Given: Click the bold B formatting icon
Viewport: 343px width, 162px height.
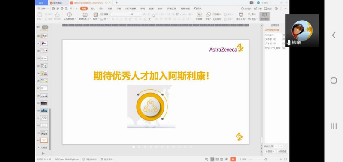Looking at the screenshot, I should coord(112,19).
